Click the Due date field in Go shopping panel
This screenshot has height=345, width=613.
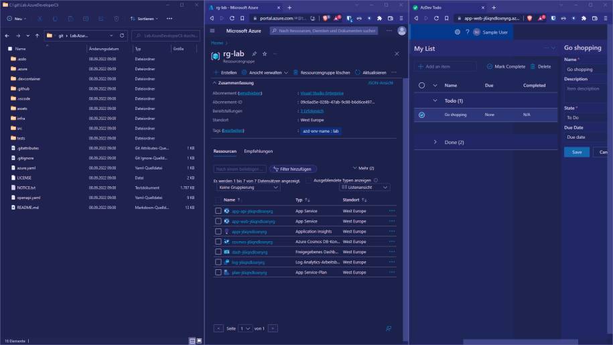pos(586,137)
